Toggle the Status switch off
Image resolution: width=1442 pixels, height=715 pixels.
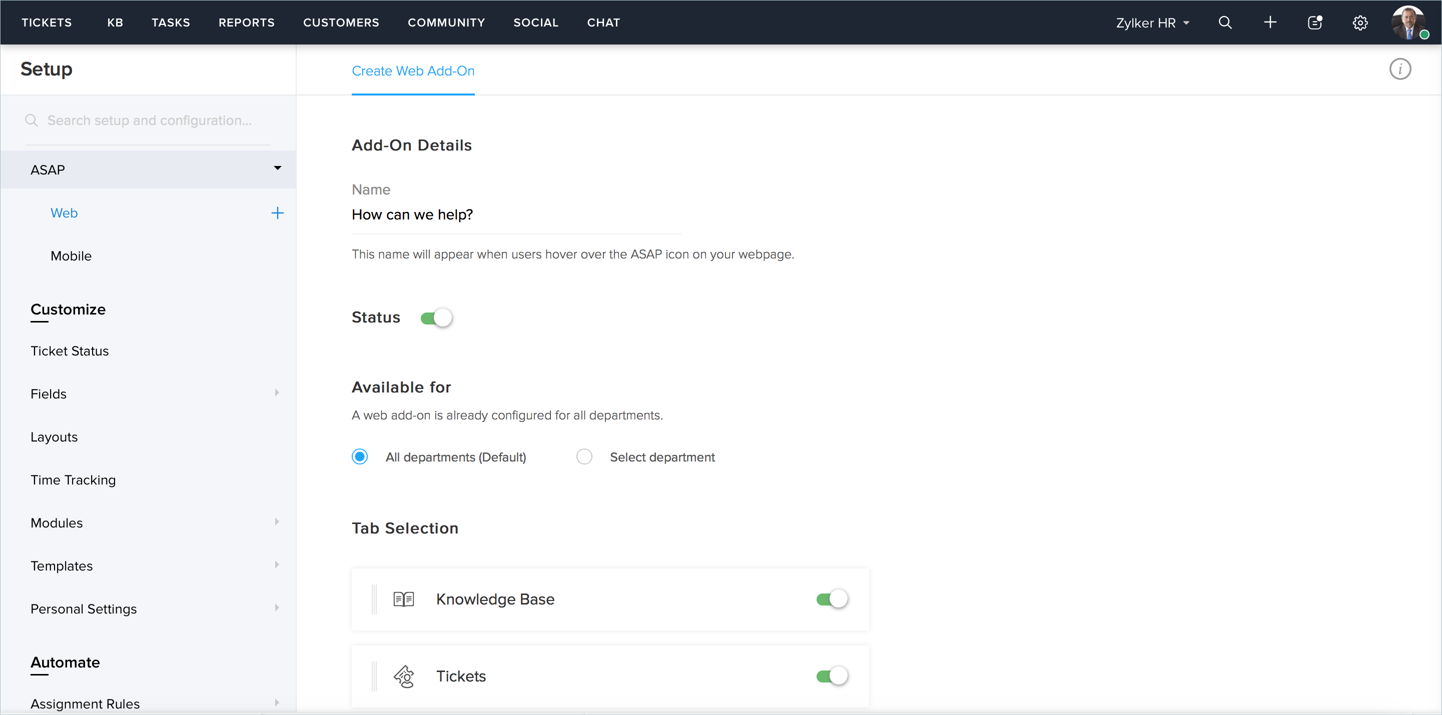[436, 318]
